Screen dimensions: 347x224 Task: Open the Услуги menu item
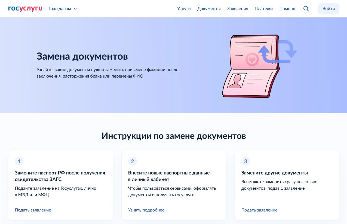coord(184,8)
